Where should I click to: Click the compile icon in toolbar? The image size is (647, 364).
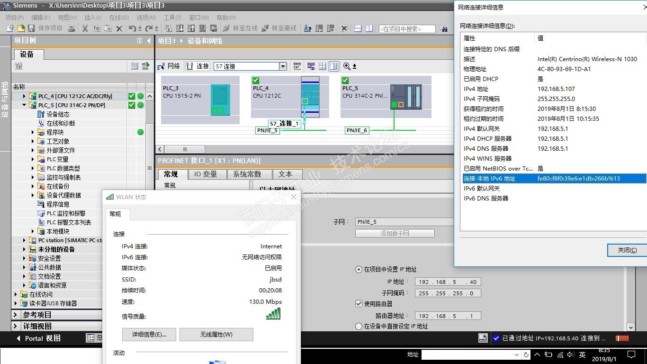(169, 28)
